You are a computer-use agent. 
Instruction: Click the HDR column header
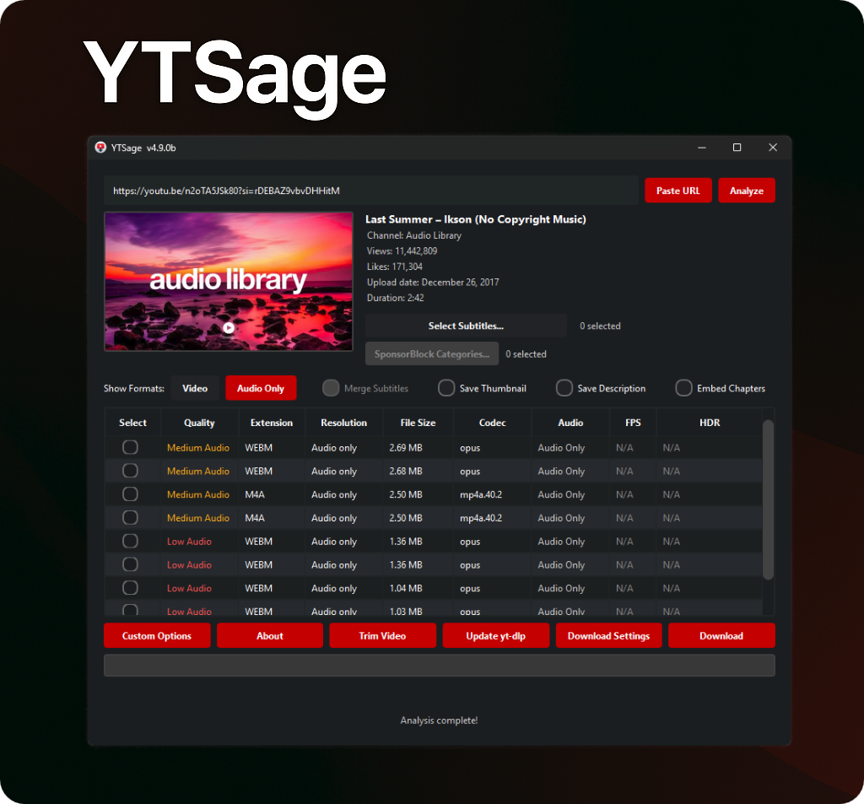(x=709, y=423)
